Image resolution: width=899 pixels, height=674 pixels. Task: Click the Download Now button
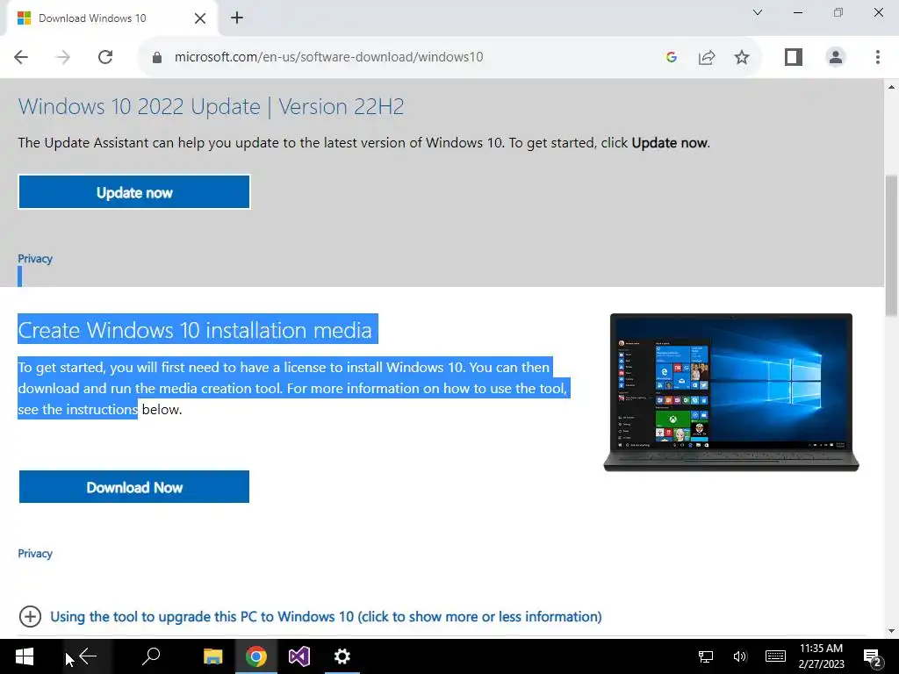(x=134, y=486)
